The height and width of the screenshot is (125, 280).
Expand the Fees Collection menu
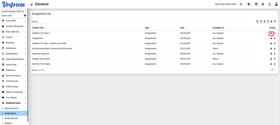[x=13, y=32]
